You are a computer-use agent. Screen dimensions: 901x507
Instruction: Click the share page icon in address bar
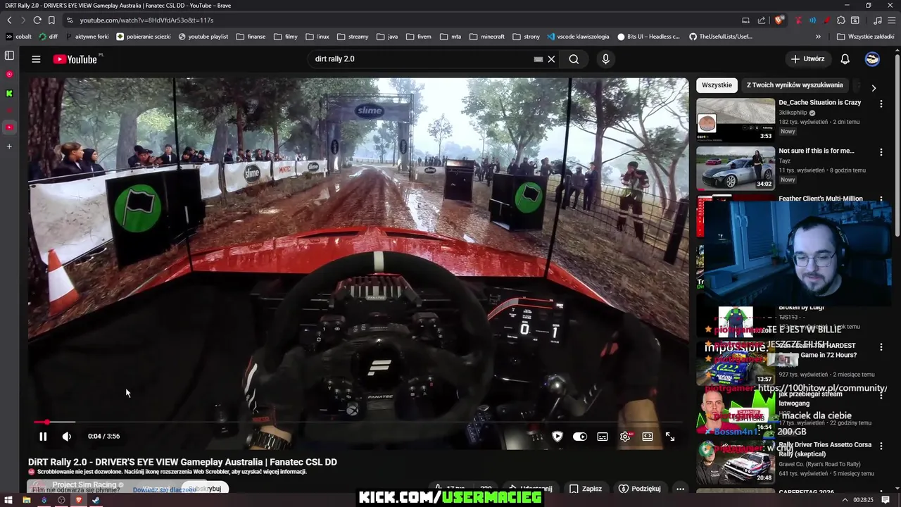(761, 20)
